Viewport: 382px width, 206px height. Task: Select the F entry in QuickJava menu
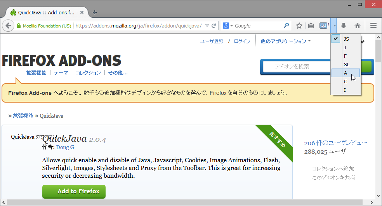coord(346,56)
